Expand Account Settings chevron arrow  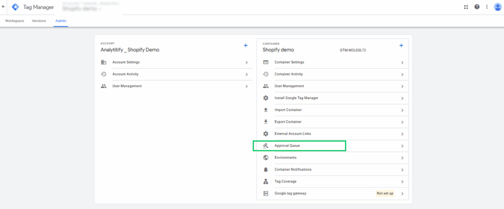coord(247,63)
